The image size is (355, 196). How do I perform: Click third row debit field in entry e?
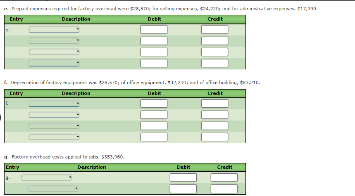tap(154, 52)
